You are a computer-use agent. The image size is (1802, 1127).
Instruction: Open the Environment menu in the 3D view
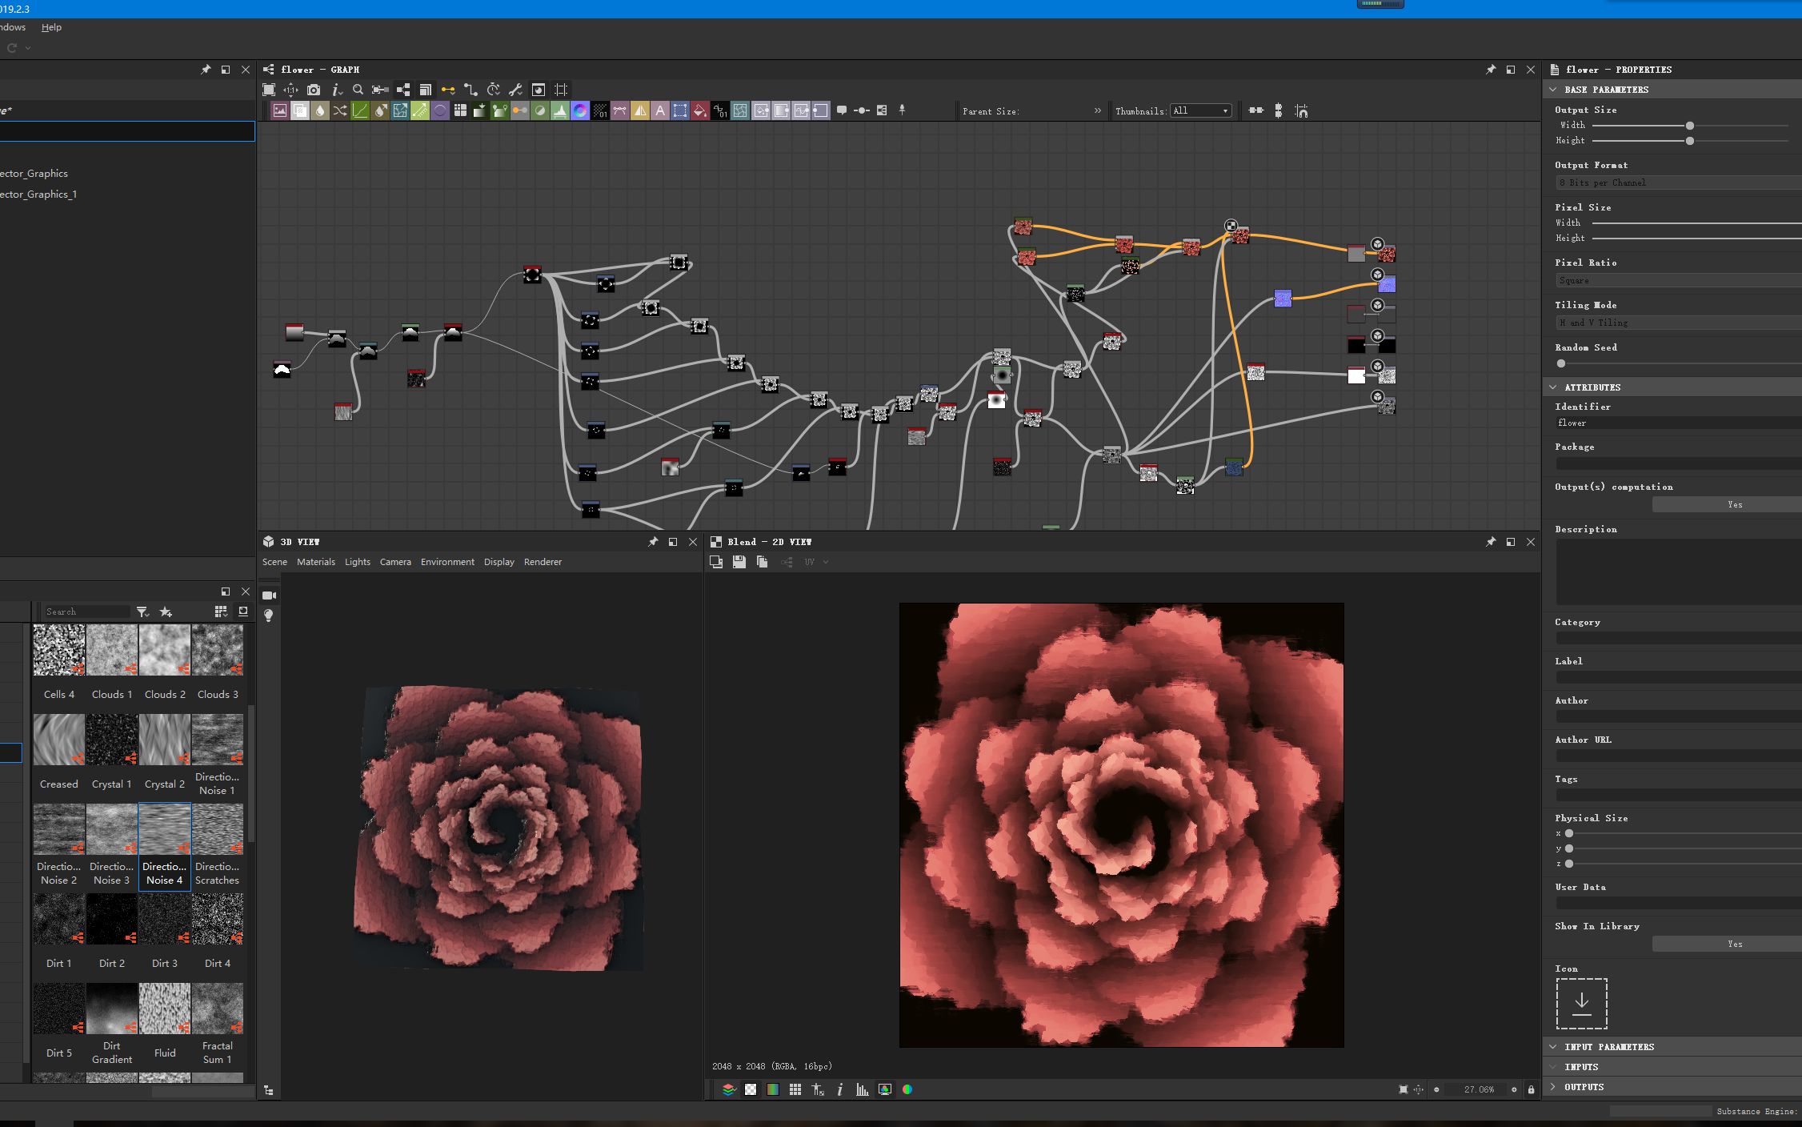pos(447,562)
